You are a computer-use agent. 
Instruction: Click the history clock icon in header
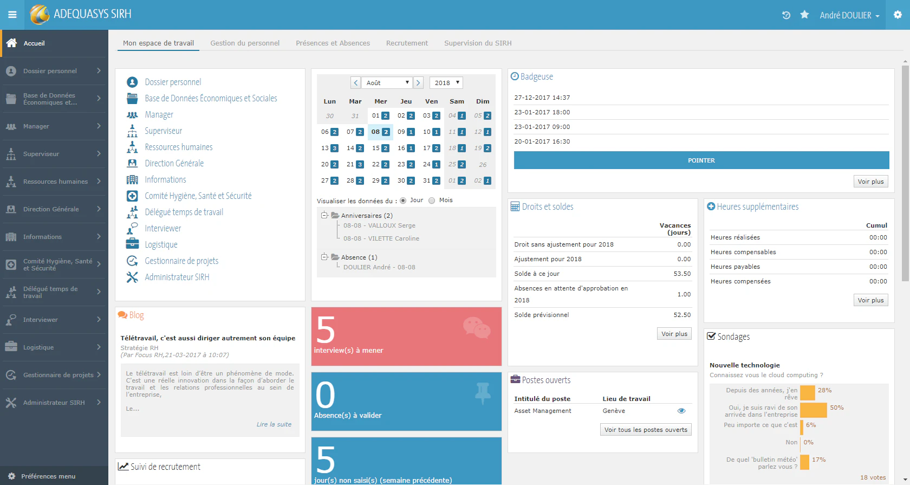point(786,15)
